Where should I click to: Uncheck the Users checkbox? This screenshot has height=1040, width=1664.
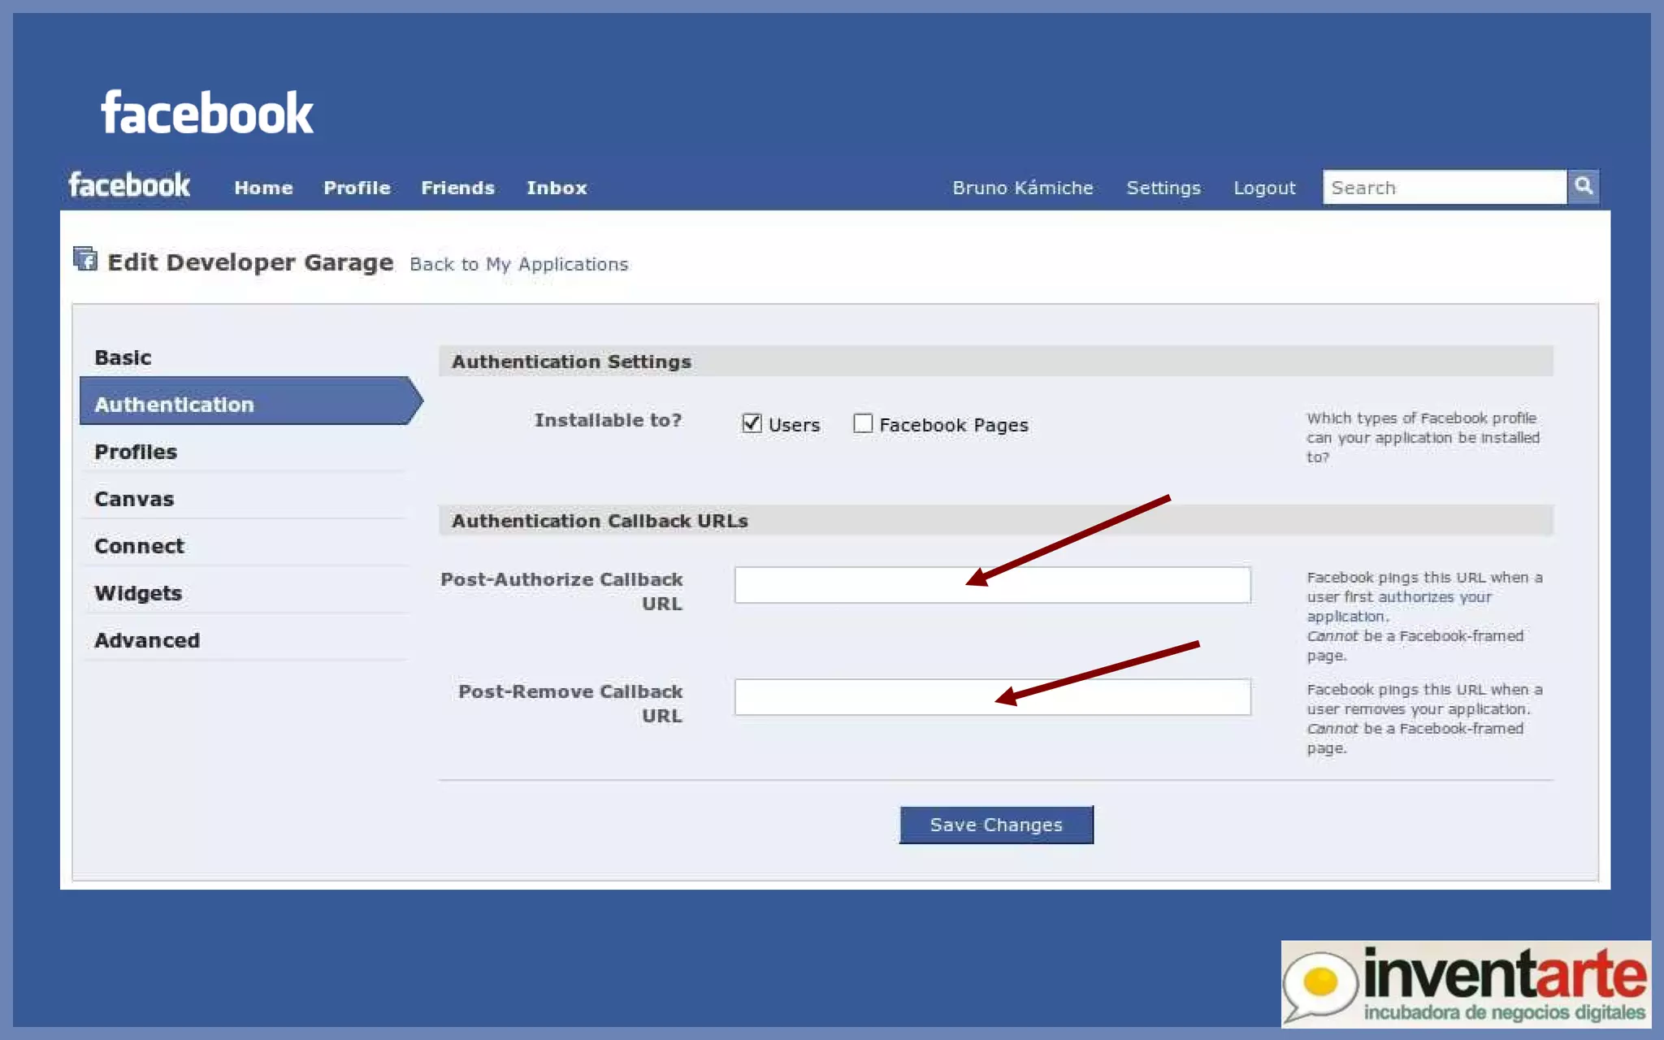[752, 423]
